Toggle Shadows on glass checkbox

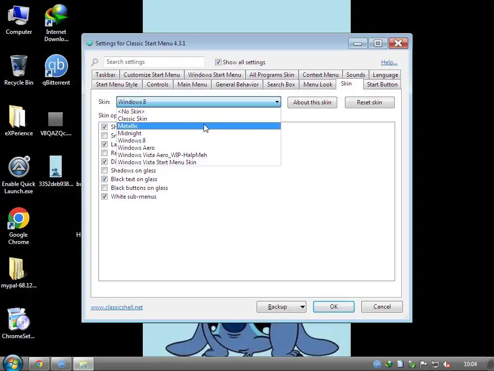[x=104, y=171]
